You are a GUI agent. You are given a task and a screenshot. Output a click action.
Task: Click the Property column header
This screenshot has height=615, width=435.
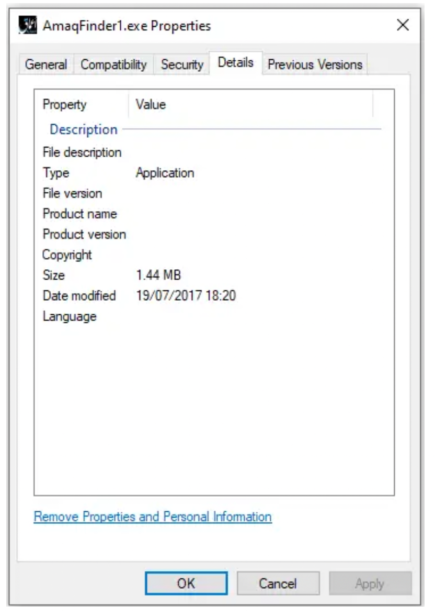[82, 104]
